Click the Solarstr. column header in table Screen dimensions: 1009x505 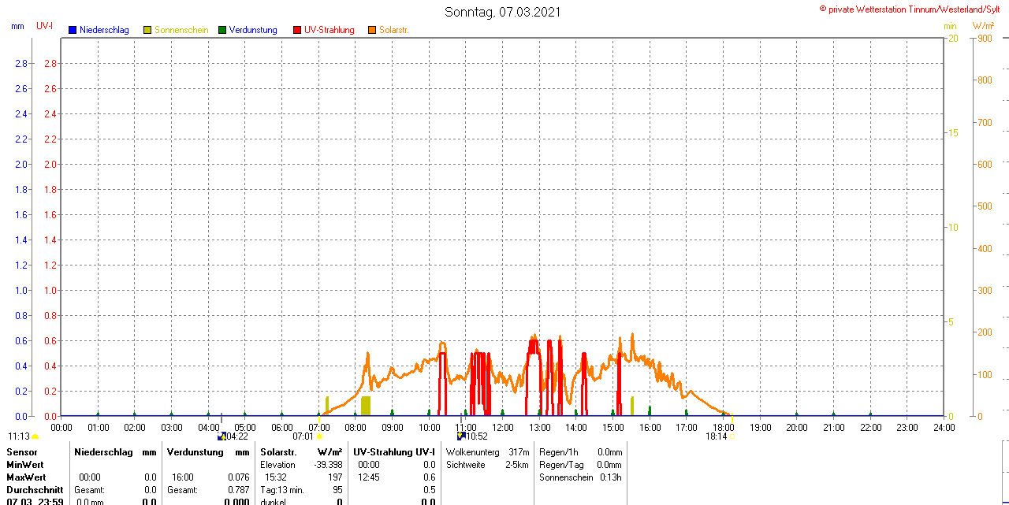click(x=278, y=452)
